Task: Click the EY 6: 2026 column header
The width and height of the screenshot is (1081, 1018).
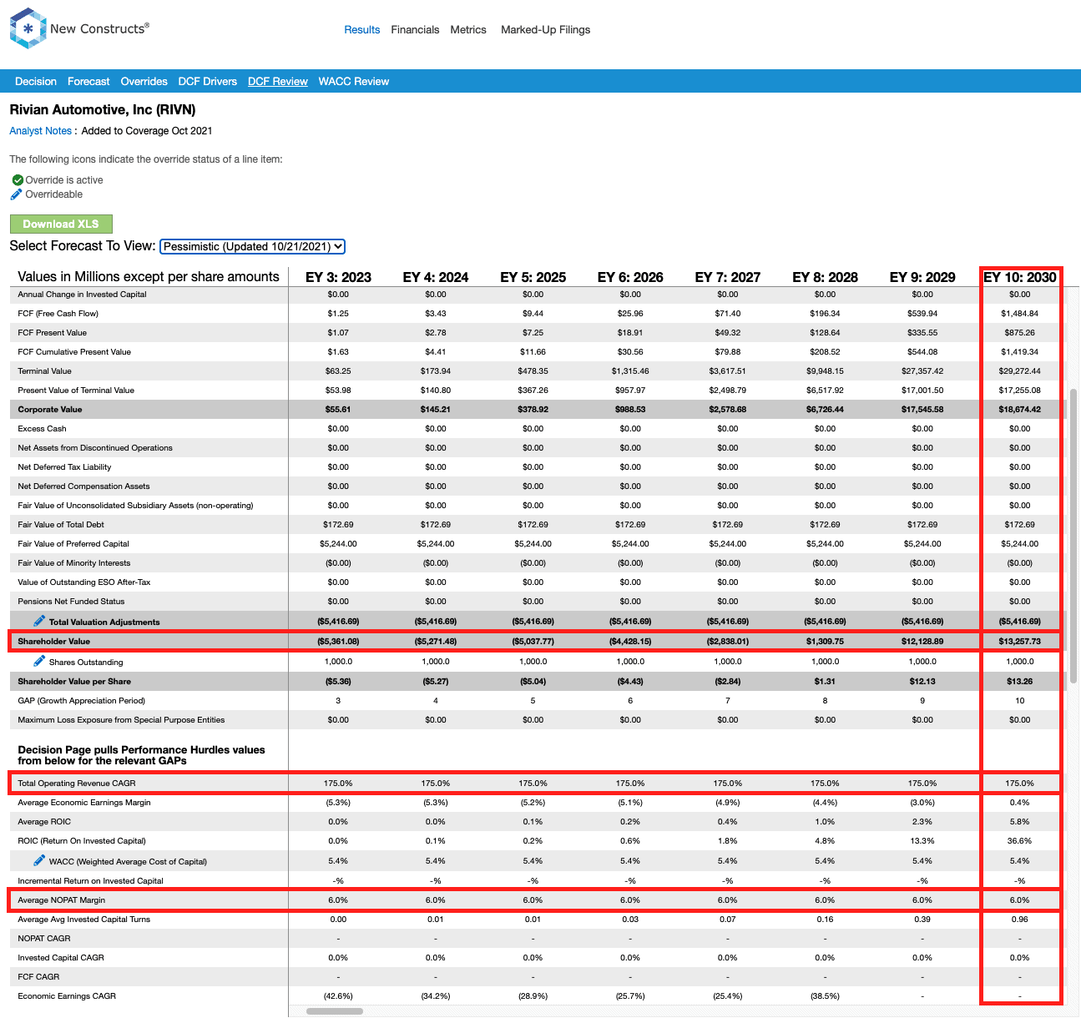Action: (x=630, y=277)
